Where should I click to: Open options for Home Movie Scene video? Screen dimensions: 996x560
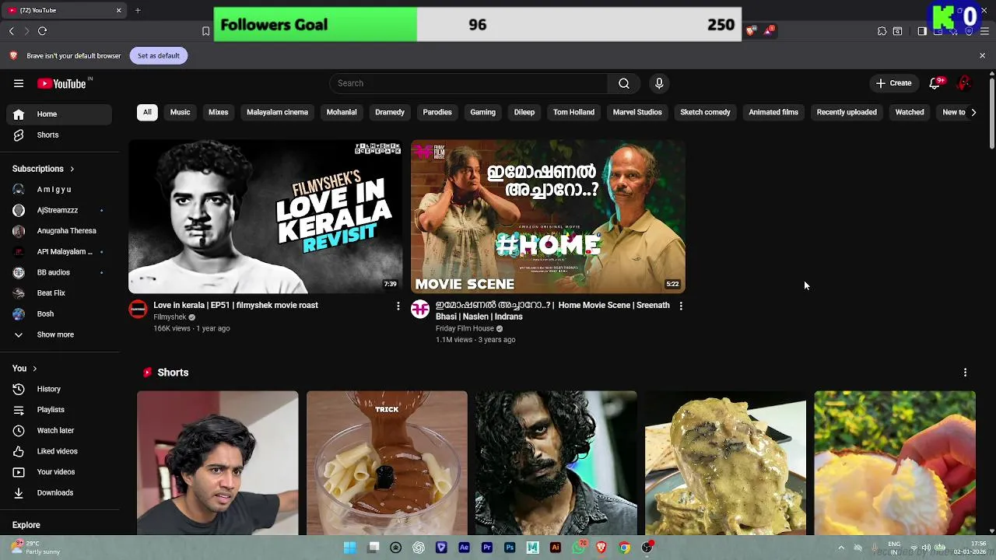pos(681,306)
